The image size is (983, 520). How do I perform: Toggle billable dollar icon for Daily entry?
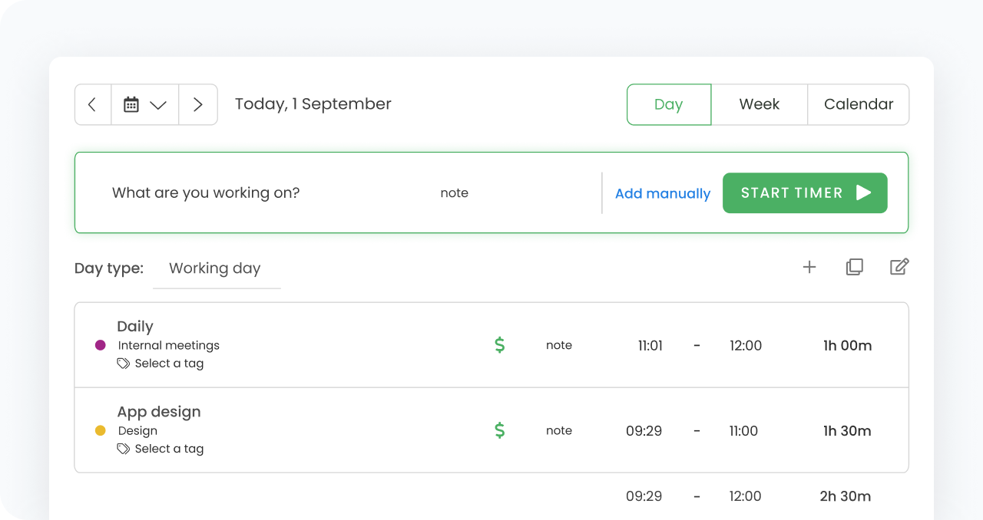(x=499, y=345)
